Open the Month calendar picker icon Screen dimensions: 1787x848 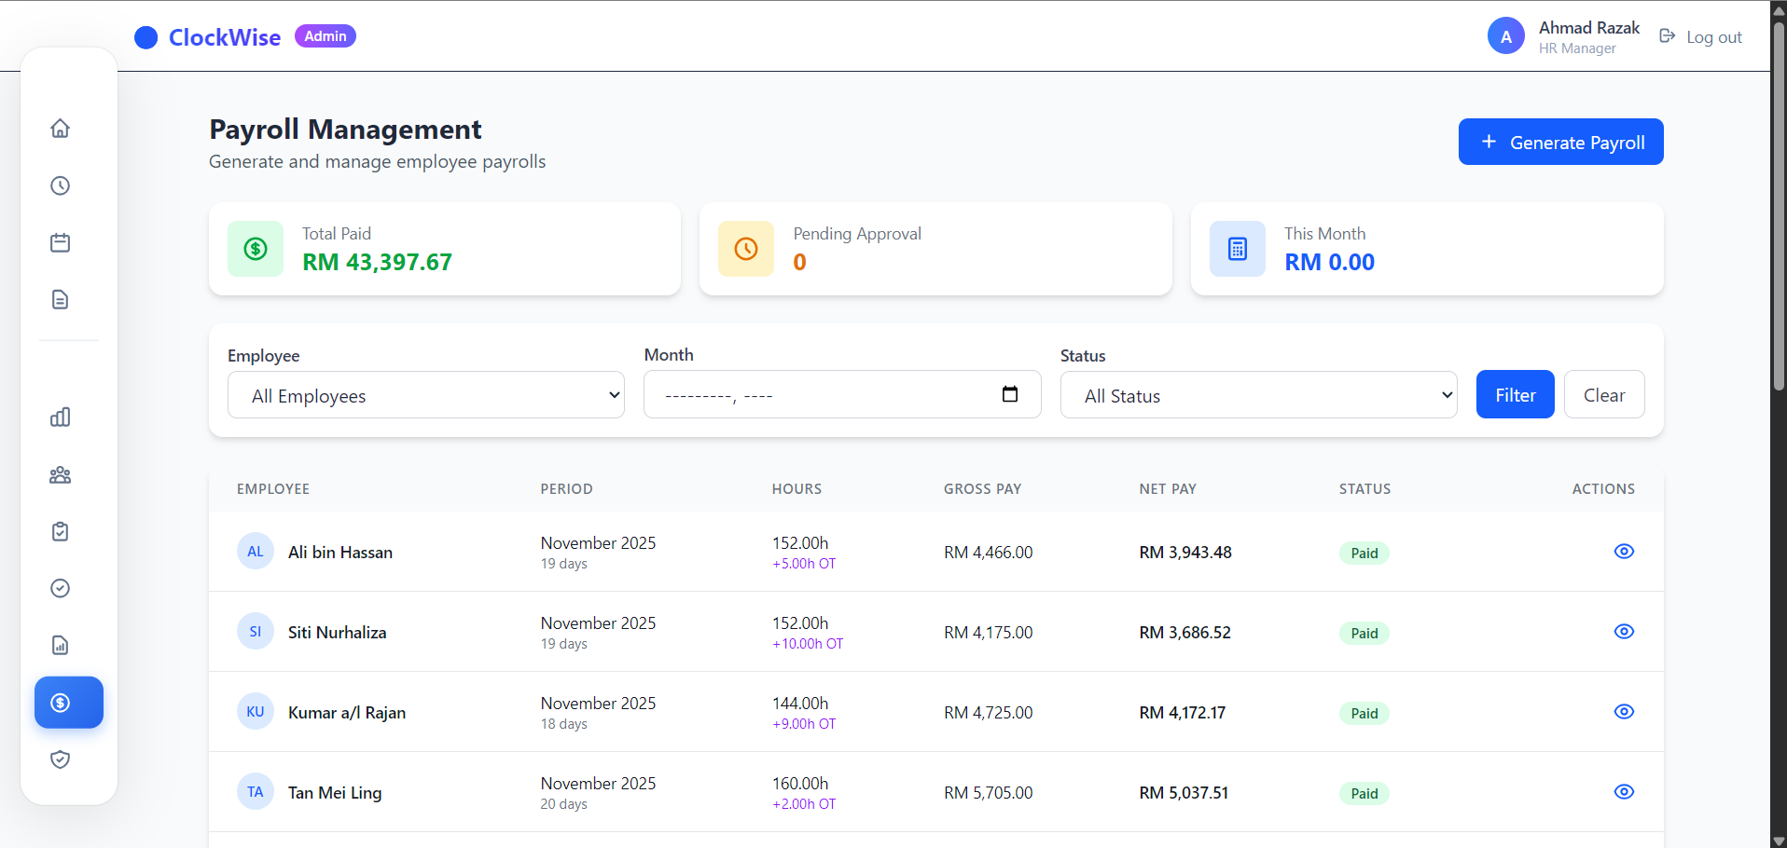coord(1009,394)
